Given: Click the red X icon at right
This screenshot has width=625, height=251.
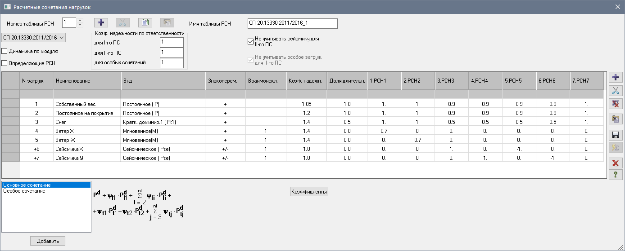Looking at the screenshot, I should tap(615, 163).
